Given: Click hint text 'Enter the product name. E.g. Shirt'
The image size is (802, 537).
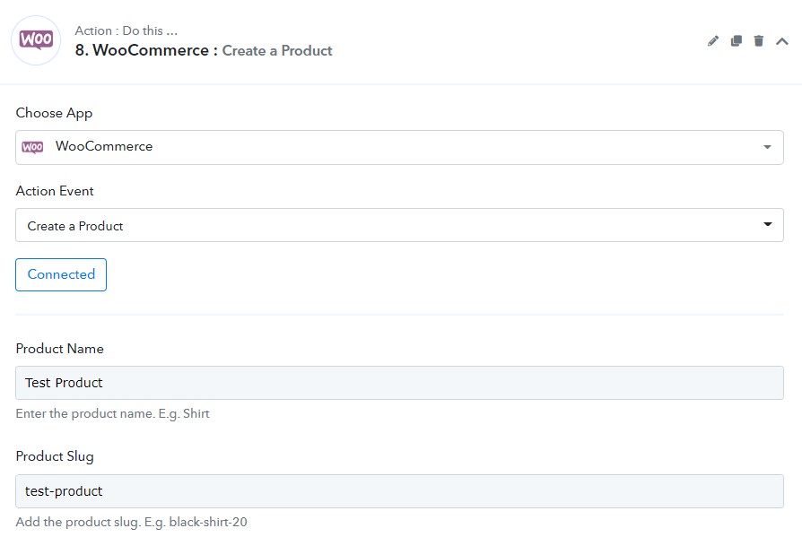Looking at the screenshot, I should point(112,413).
